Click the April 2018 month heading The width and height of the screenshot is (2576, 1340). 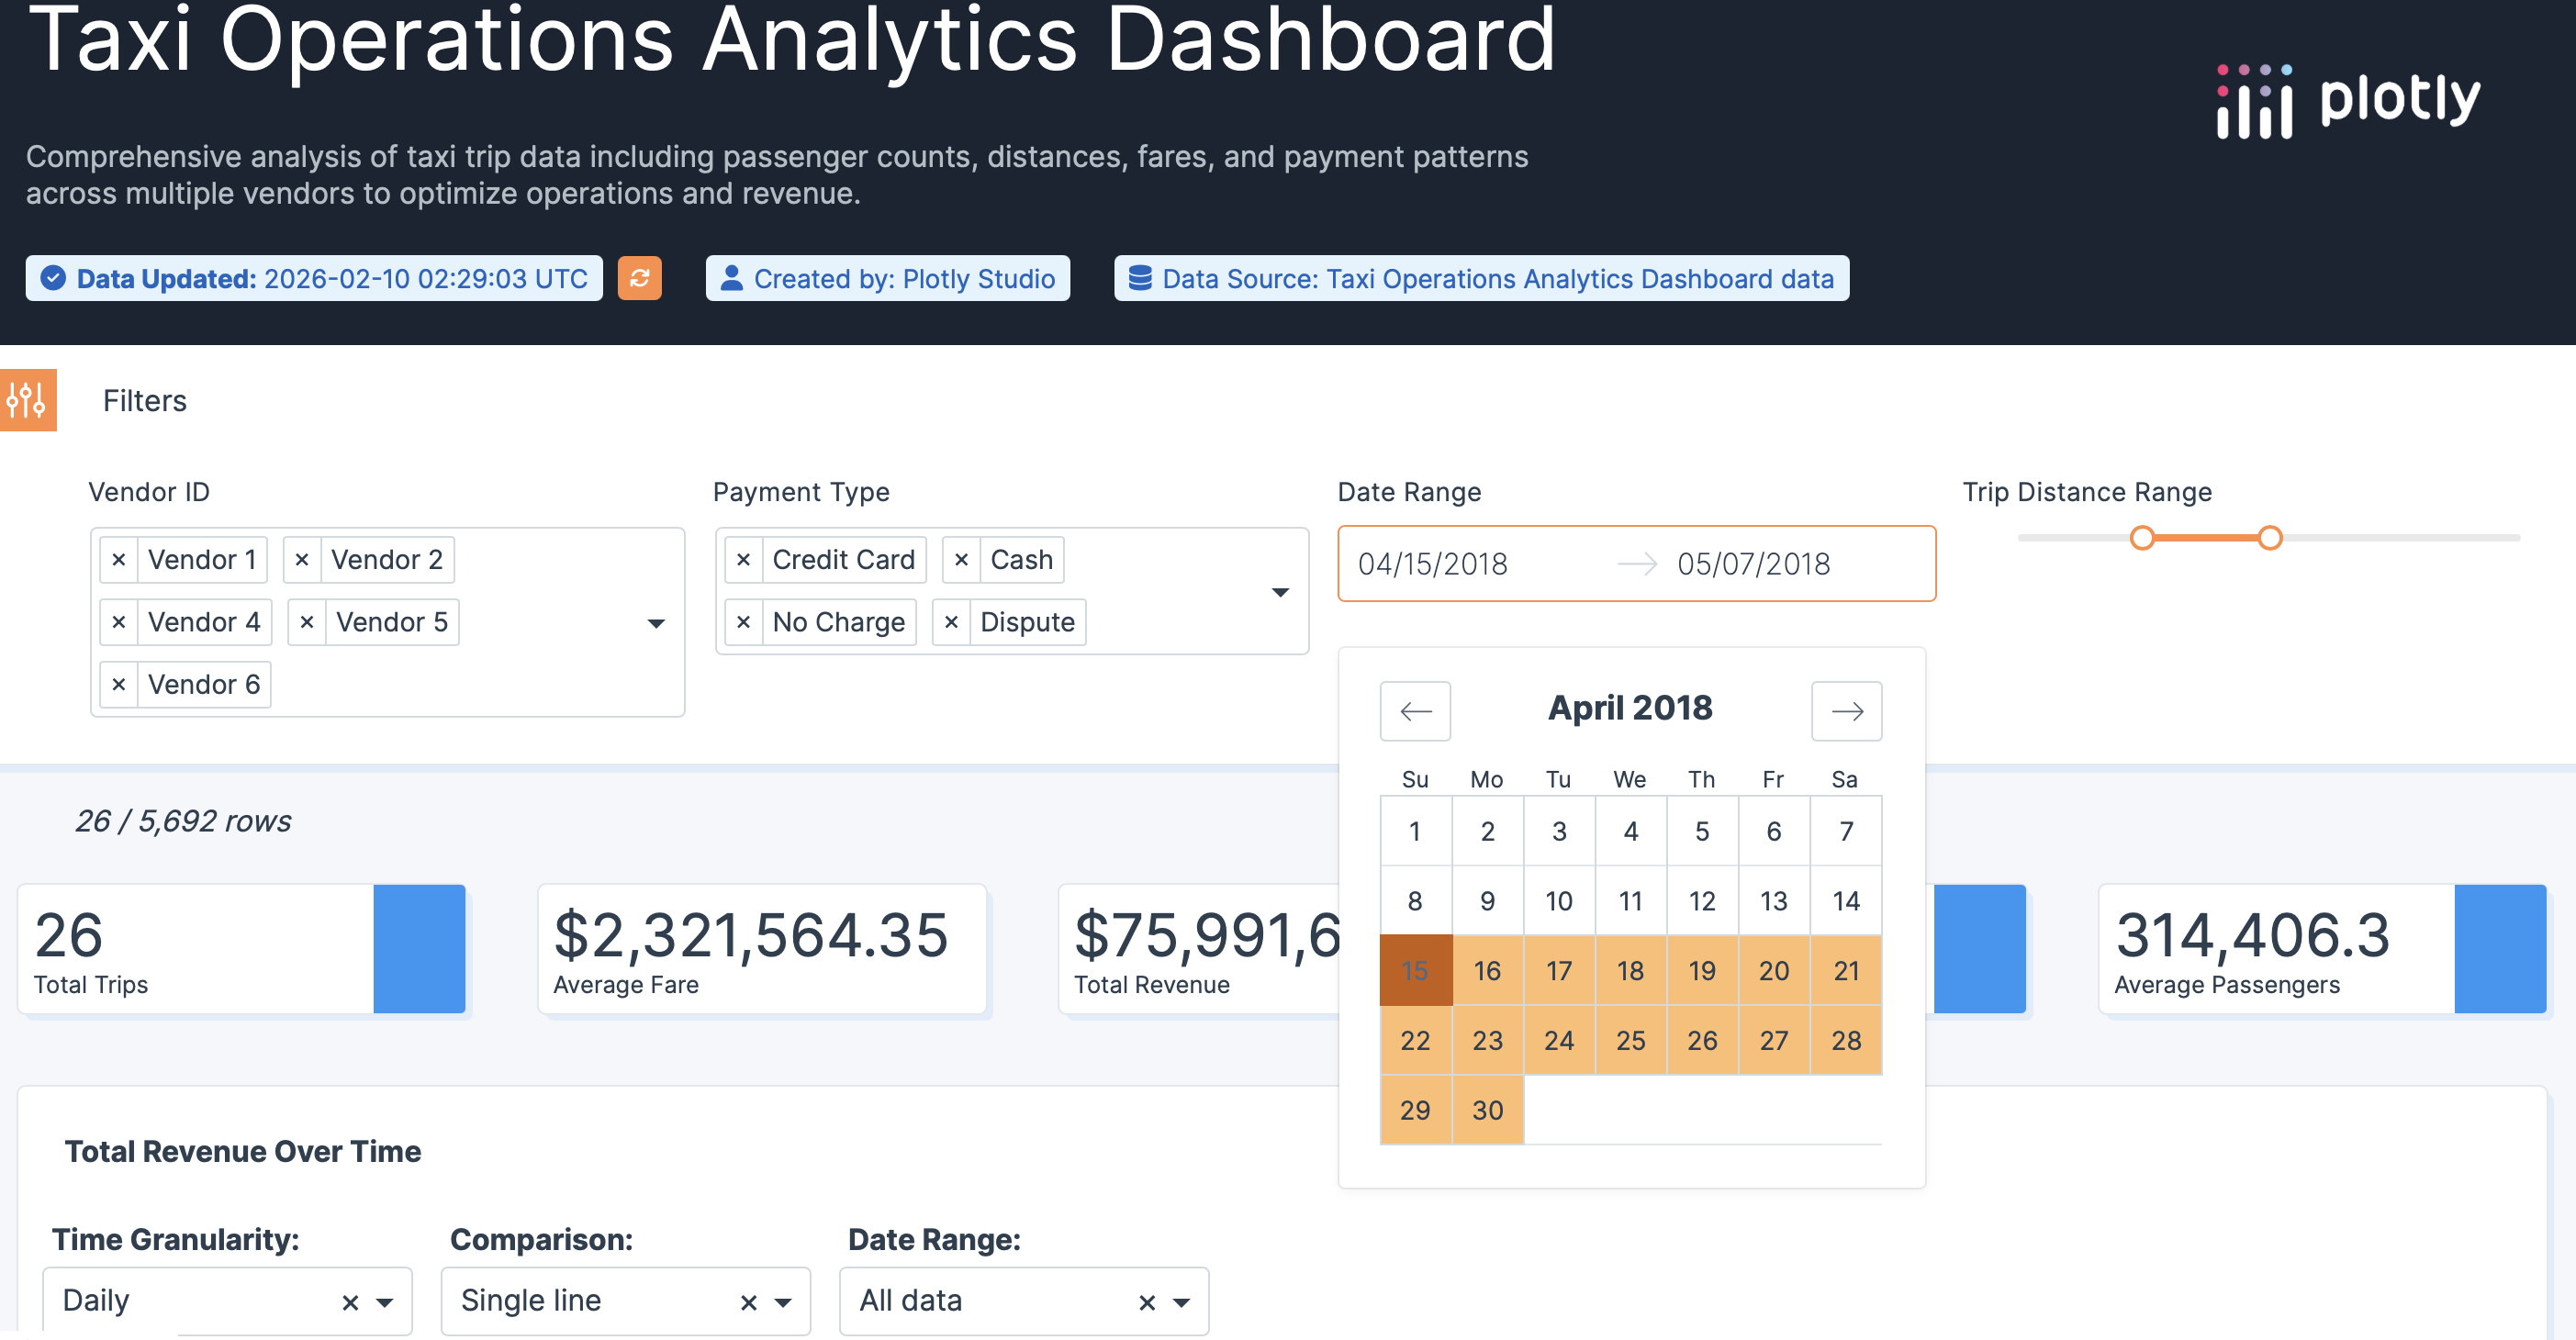click(1630, 708)
